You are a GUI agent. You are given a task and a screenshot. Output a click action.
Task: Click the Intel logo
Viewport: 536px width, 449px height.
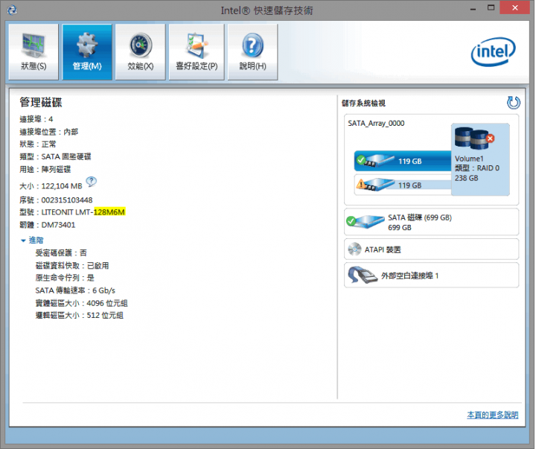494,51
